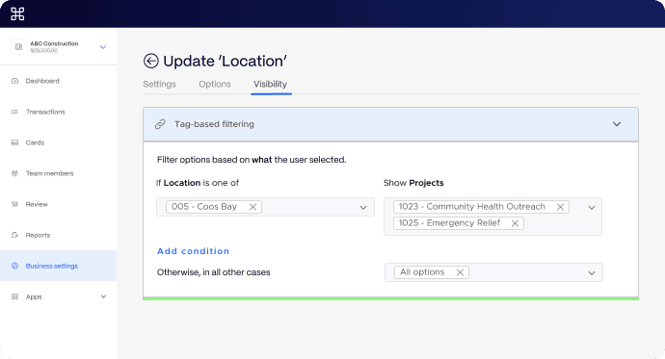Click the Team members people icon
The image size is (665, 359).
[x=14, y=173]
